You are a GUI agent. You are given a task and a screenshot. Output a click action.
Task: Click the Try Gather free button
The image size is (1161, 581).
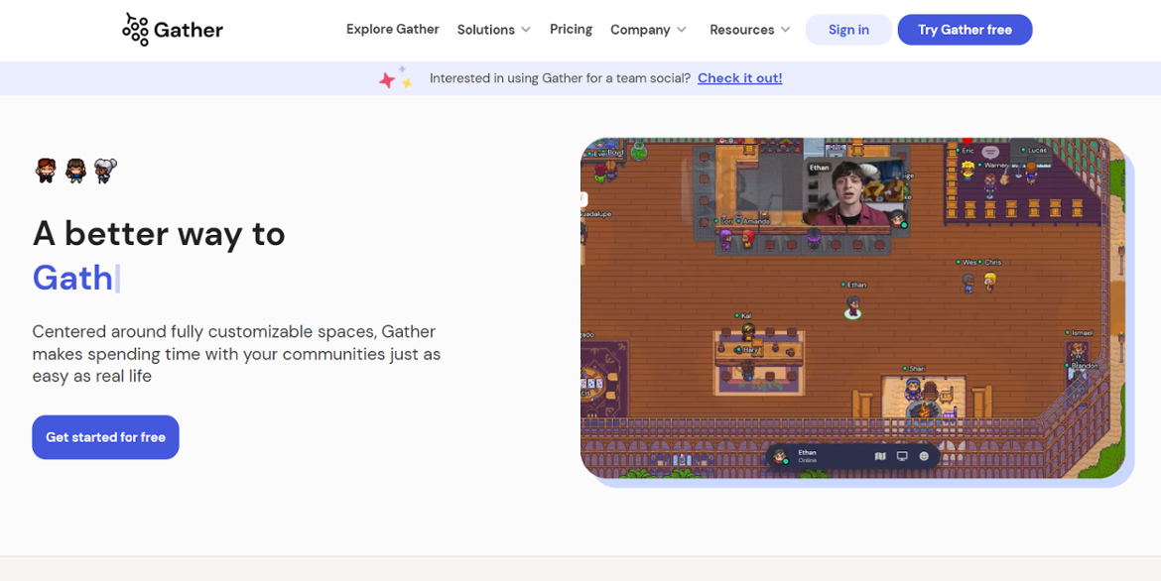point(965,30)
